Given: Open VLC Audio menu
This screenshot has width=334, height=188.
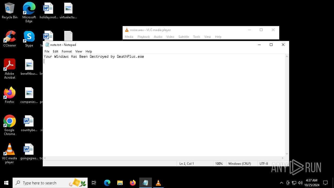Looking at the screenshot, I should (158, 37).
